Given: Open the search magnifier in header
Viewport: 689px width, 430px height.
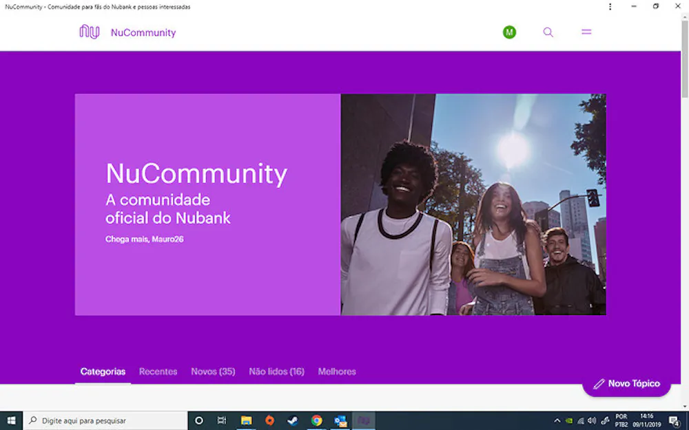Looking at the screenshot, I should [x=548, y=32].
